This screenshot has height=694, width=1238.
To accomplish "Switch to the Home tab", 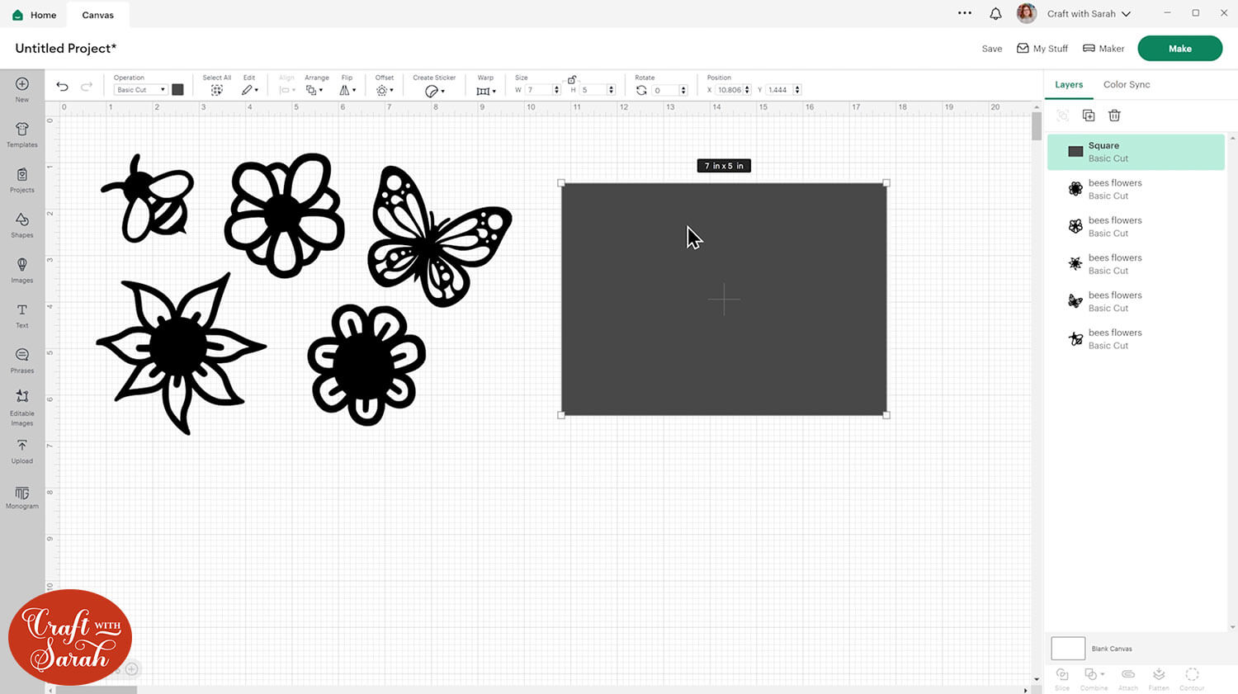I will [35, 15].
